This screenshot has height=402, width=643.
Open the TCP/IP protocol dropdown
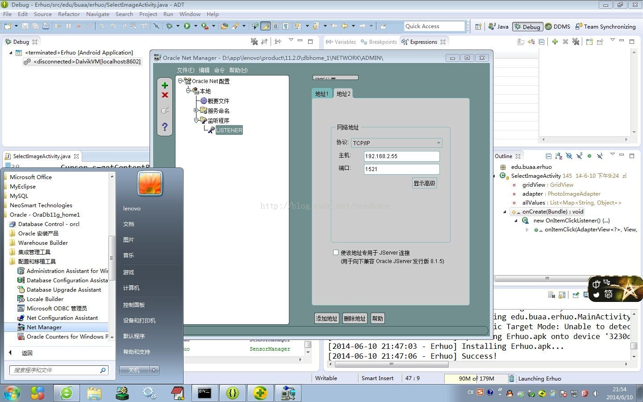(438, 143)
